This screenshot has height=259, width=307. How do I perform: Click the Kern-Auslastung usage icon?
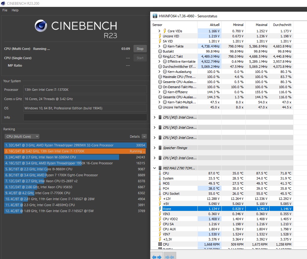click(165, 71)
